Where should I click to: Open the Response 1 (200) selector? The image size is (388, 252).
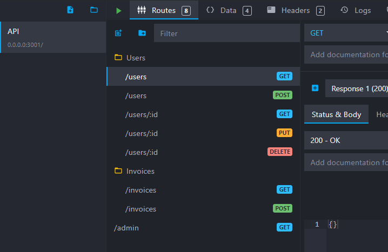coord(357,88)
